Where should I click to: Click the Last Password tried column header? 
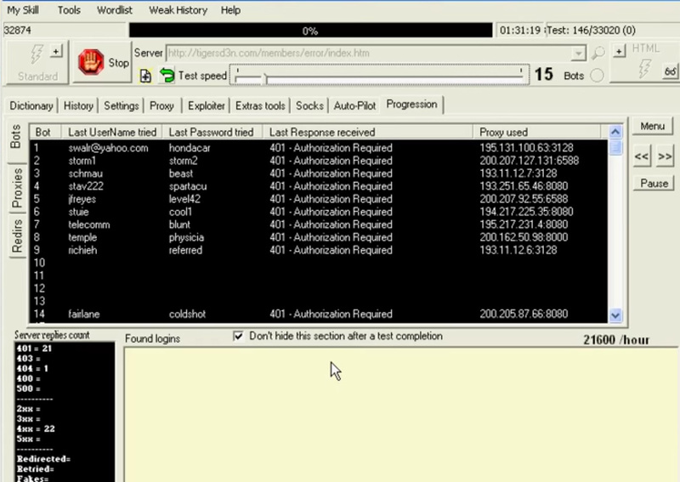(x=212, y=132)
